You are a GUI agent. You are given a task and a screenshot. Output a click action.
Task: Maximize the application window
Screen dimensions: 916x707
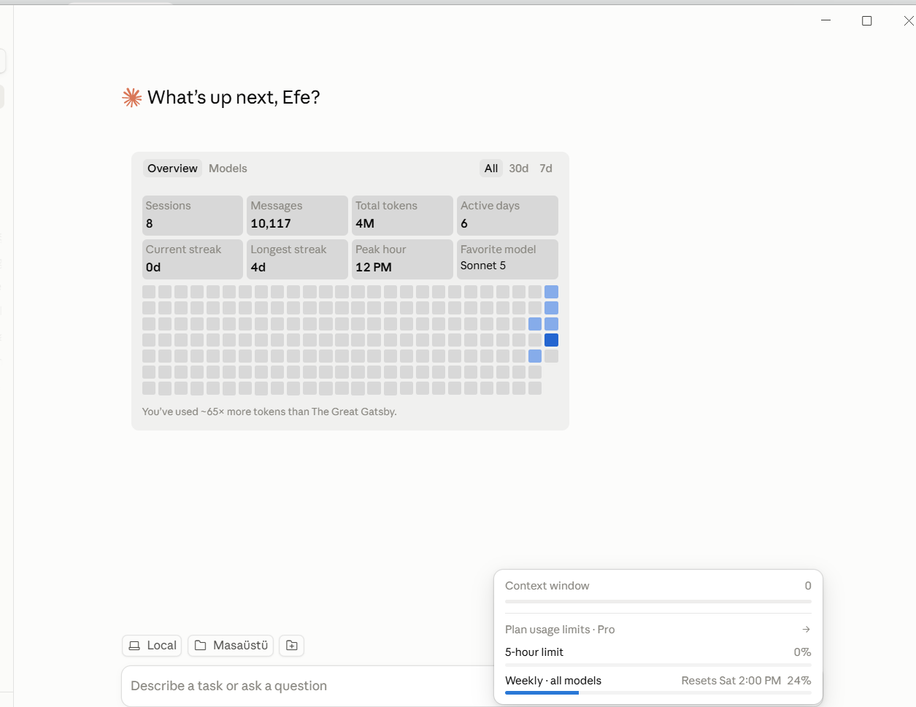click(867, 21)
